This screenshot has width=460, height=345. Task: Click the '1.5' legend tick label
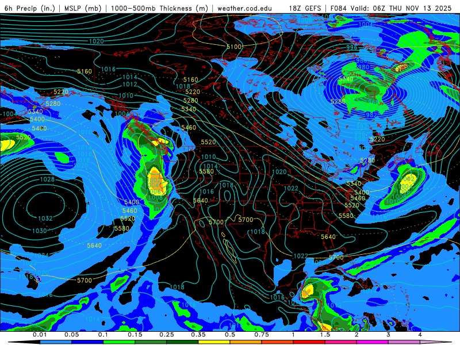click(x=325, y=335)
